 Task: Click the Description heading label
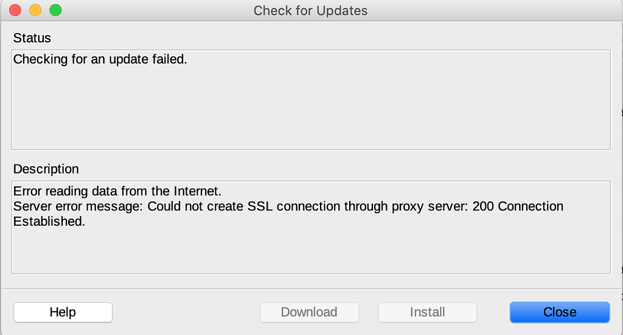tap(46, 169)
